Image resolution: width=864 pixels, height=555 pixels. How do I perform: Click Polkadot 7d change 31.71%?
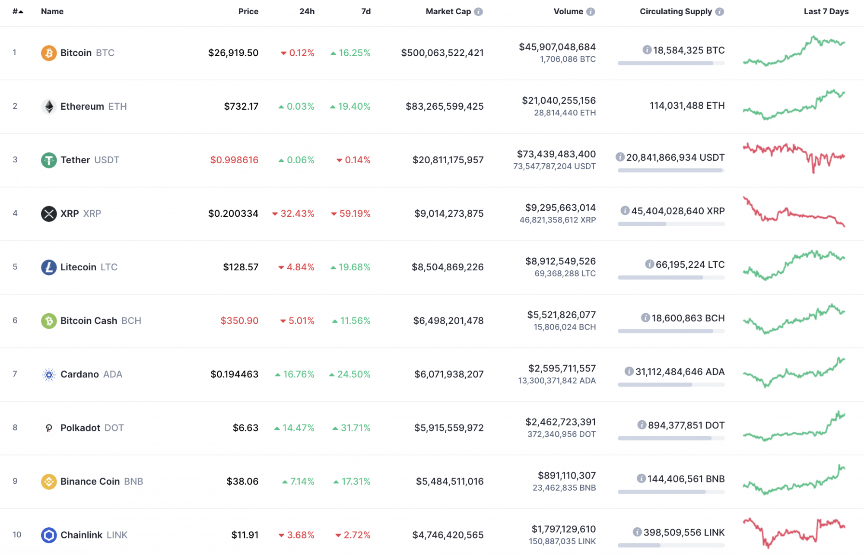pos(352,428)
